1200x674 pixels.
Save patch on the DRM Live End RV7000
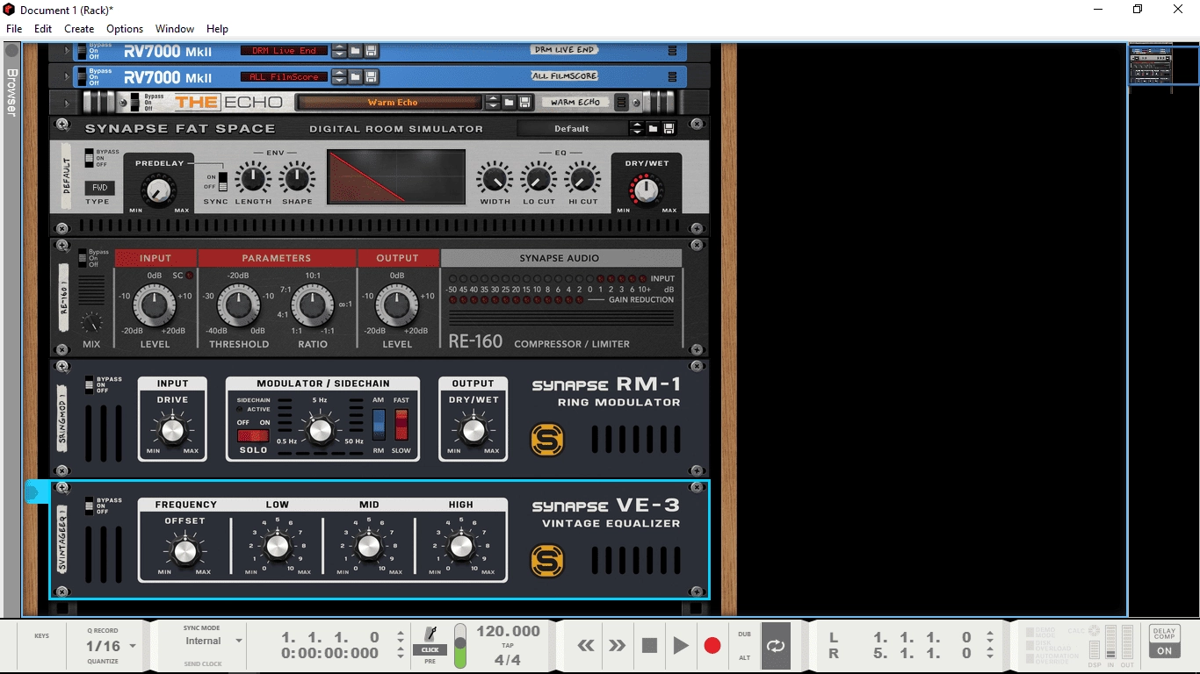point(371,51)
